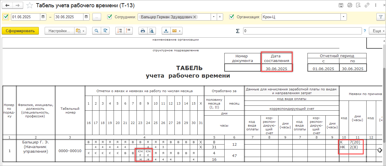This screenshot has height=166, width=386.
Task: Toggle the Организация checkbox
Action: pyautogui.click(x=232, y=17)
